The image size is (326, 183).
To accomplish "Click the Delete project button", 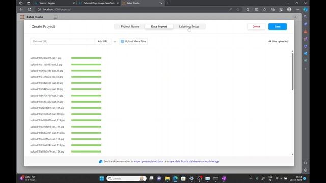I will click(256, 27).
